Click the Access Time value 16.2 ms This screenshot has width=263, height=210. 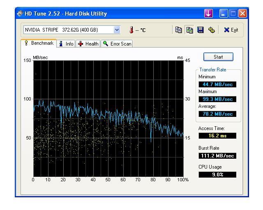click(217, 136)
